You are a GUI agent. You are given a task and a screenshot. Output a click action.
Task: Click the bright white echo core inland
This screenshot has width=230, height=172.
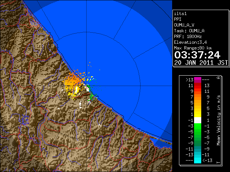pyautogui.click(x=76, y=90)
